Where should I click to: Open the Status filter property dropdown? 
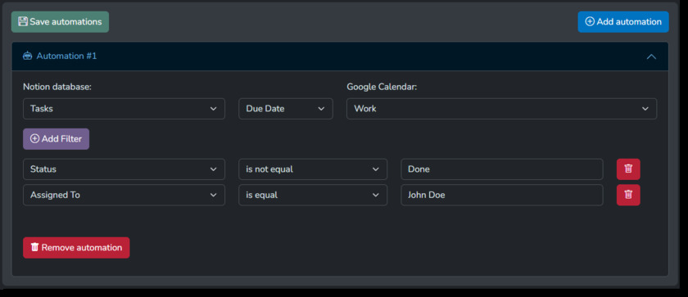pyautogui.click(x=124, y=169)
